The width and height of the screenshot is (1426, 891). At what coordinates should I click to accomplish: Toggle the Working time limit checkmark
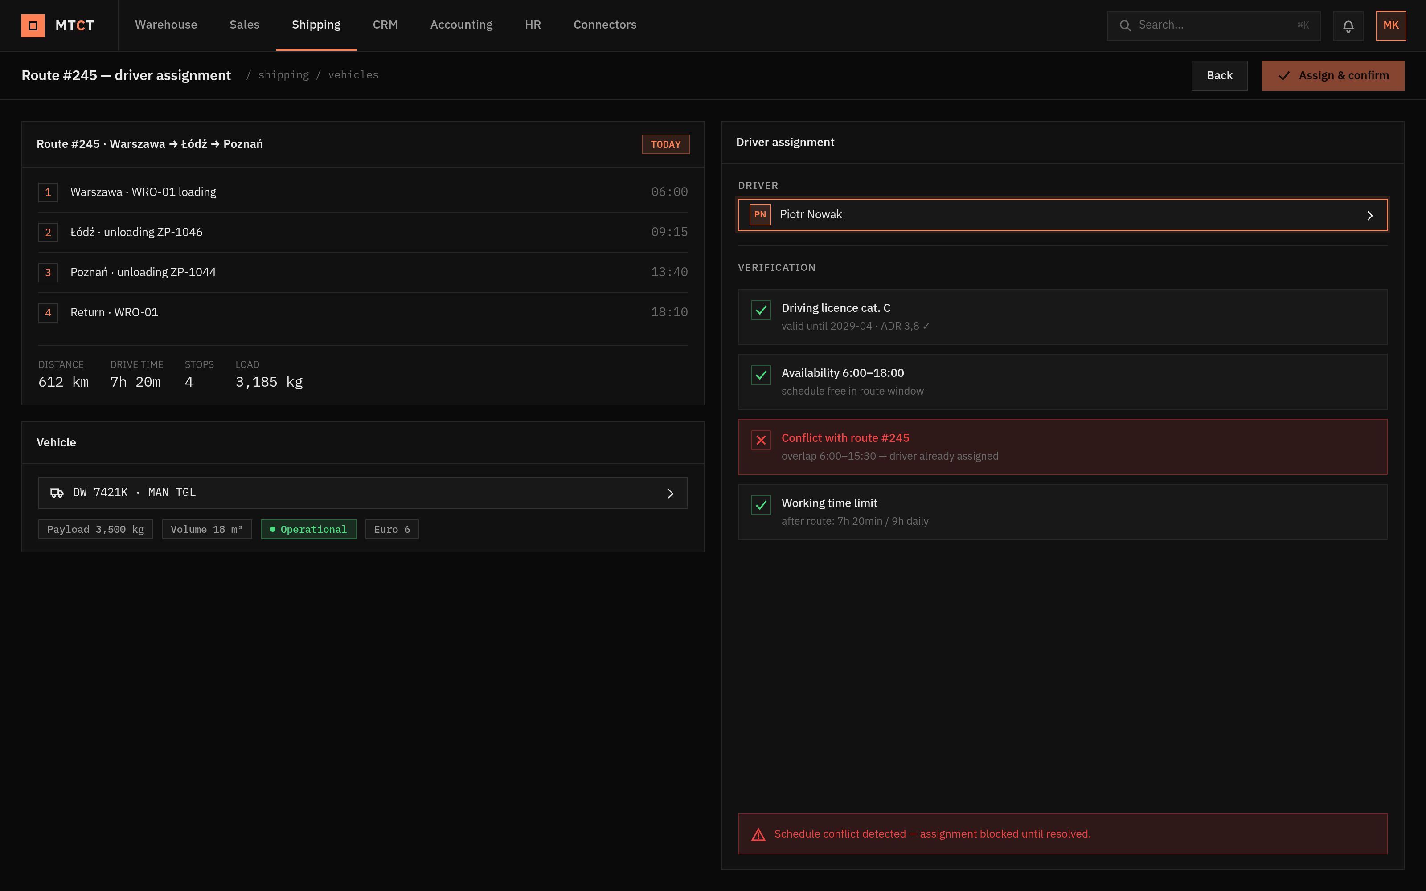(x=761, y=505)
